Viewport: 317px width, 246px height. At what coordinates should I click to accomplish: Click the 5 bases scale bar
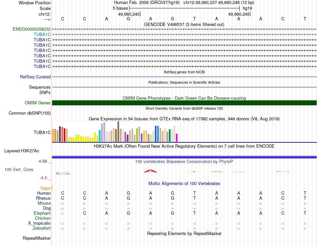click(x=184, y=8)
